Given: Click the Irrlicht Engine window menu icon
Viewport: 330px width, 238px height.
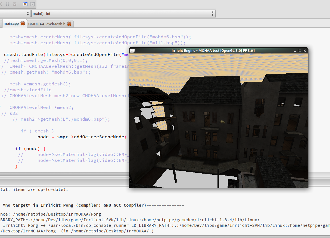Looking at the screenshot, I should pos(132,51).
